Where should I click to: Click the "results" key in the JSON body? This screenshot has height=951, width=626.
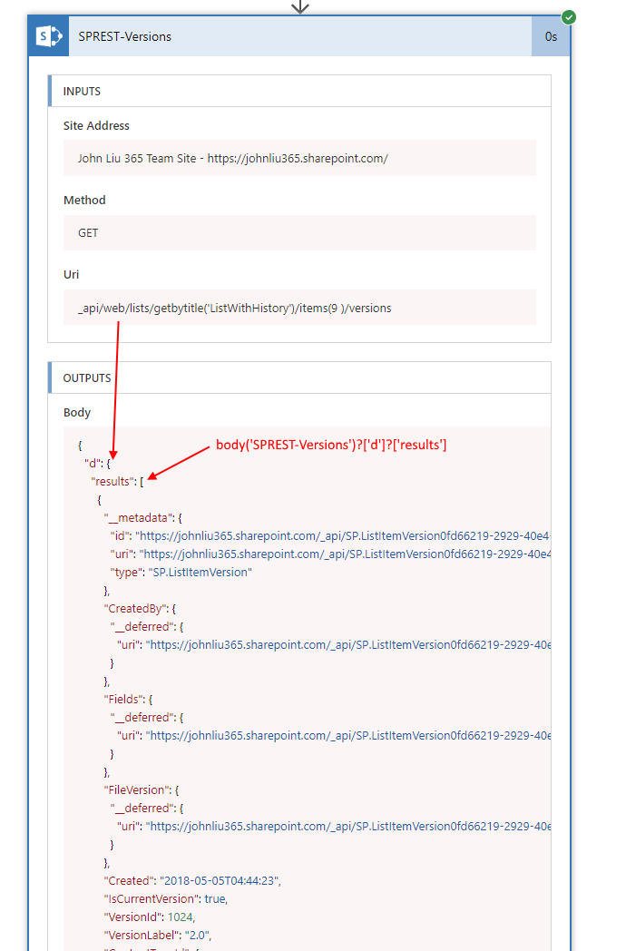pyautogui.click(x=112, y=481)
